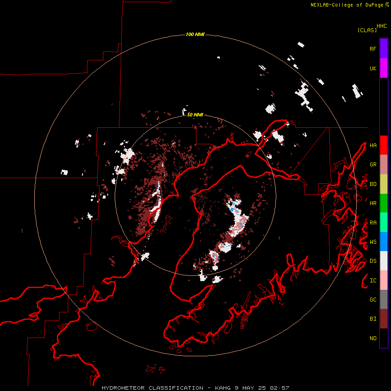
Task: Click the GC legend label
Action: pos(373,300)
